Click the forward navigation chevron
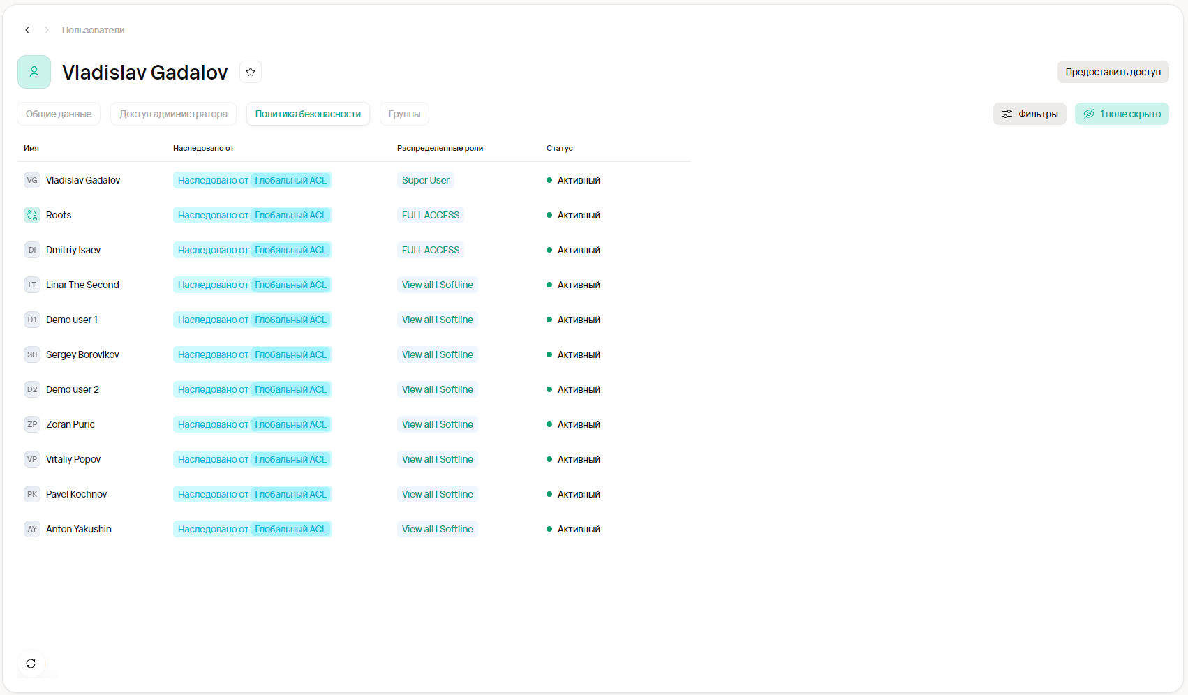Screen dimensions: 1188x695 [47, 30]
